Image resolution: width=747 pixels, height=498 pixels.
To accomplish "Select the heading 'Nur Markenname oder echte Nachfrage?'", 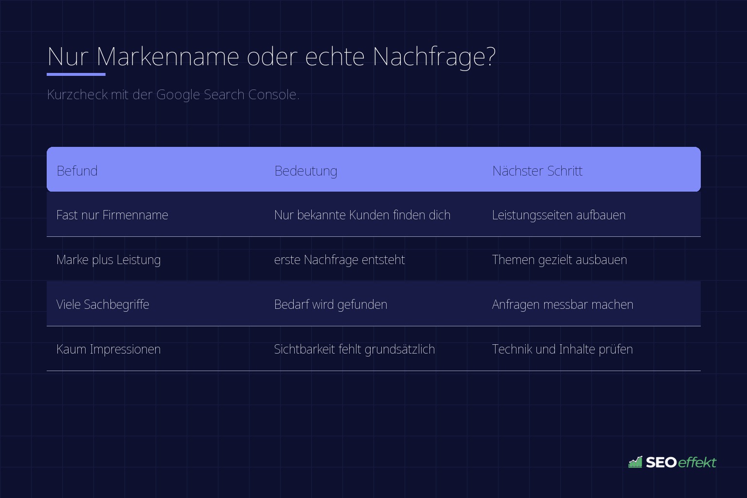I will pyautogui.click(x=271, y=56).
